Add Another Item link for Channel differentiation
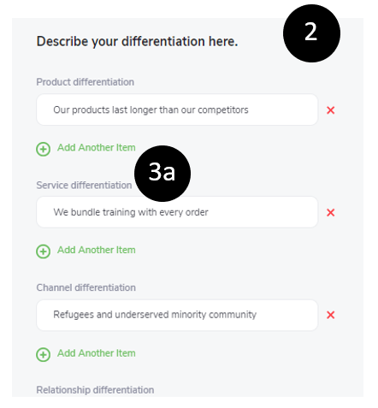378x408 pixels. (x=97, y=353)
